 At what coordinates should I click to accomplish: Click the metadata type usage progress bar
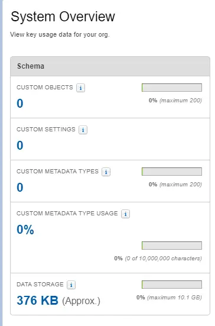point(172,246)
